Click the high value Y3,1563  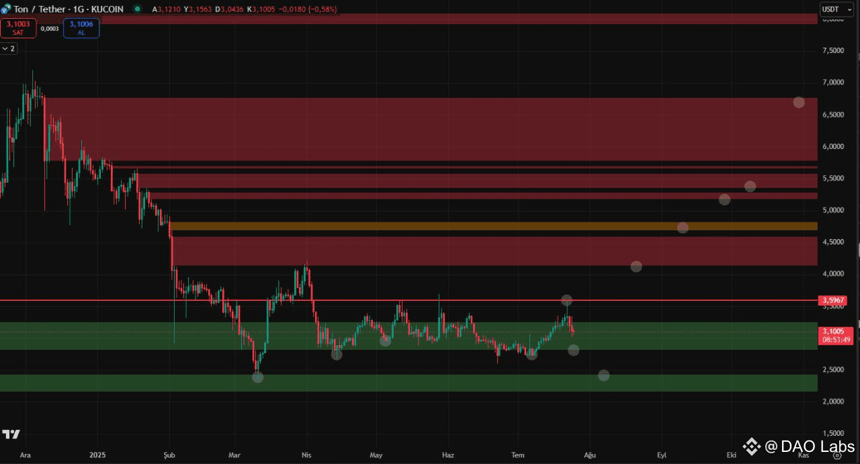198,9
